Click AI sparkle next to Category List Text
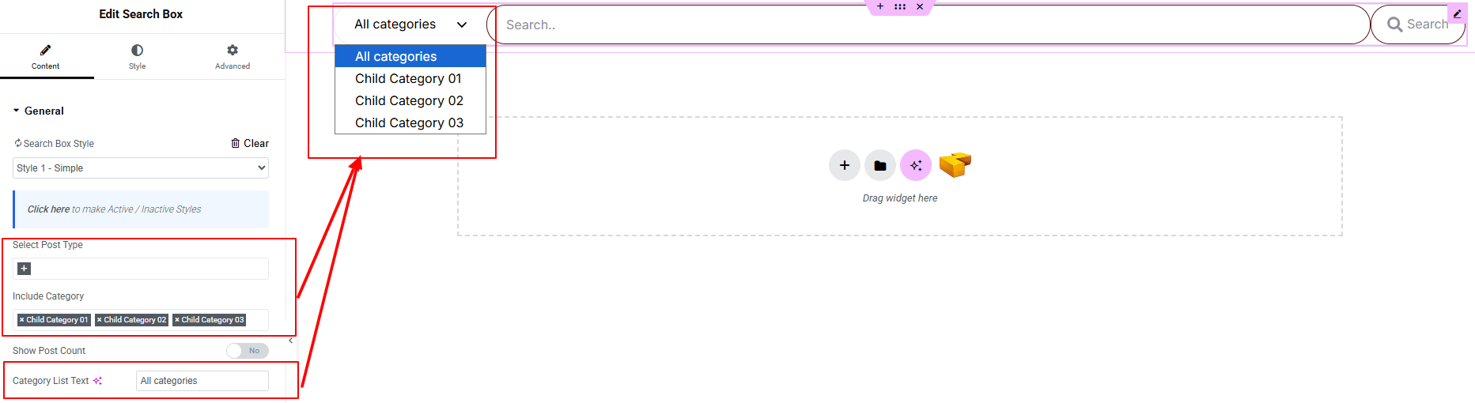Screen dimensions: 1475x403 coord(98,381)
